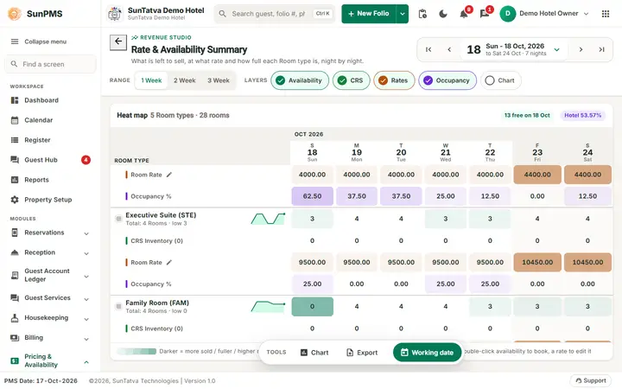Go to previous date range arrow
The width and height of the screenshot is (622, 389).
(449, 49)
